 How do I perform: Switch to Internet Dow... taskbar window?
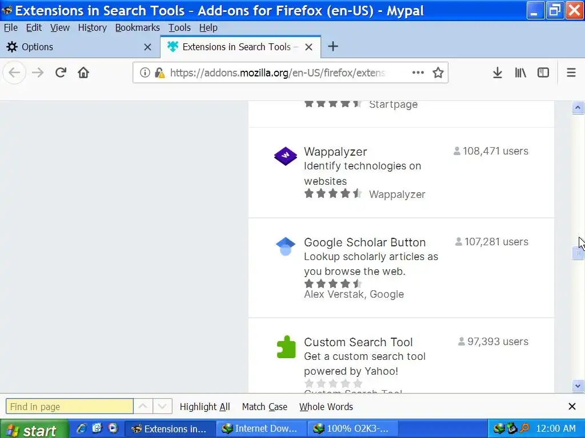tap(262, 429)
